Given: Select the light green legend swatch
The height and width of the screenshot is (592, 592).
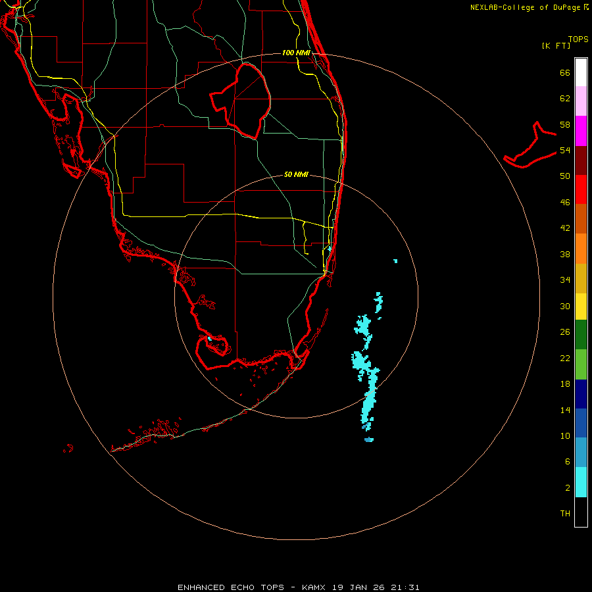Looking at the screenshot, I should 581,364.
